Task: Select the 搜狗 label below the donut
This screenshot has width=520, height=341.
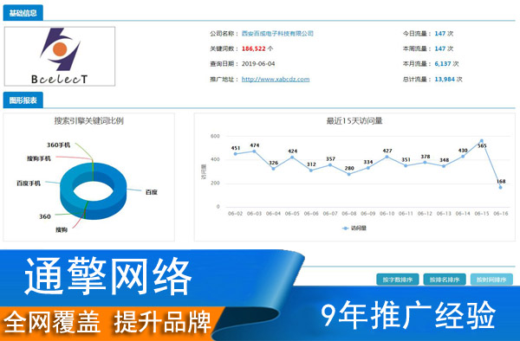Action: point(62,229)
